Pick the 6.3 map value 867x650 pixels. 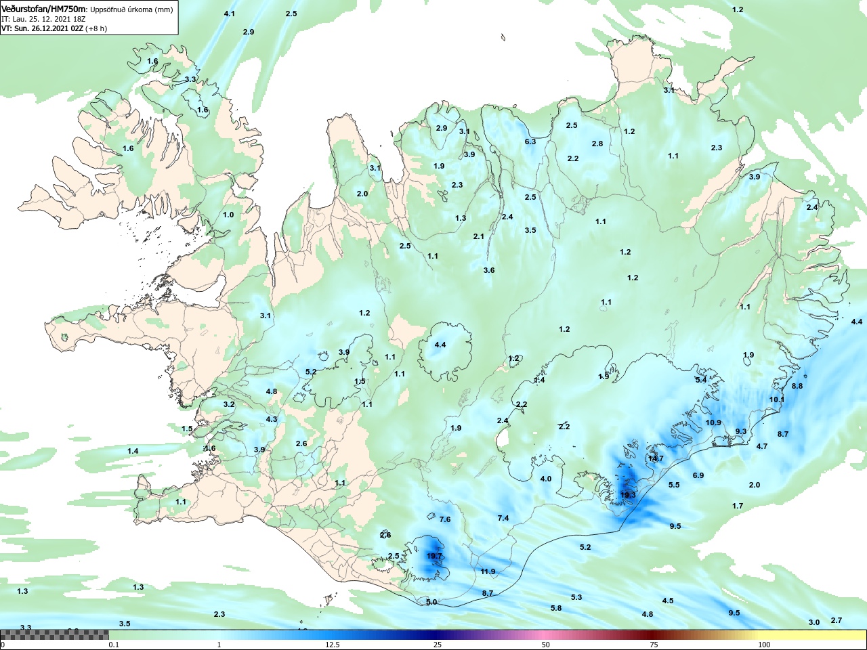[x=530, y=142]
